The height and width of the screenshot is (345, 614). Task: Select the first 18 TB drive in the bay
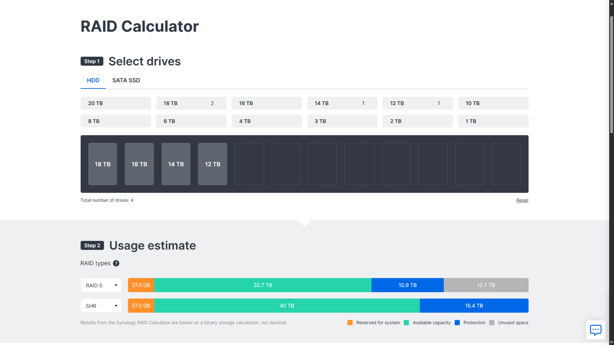click(x=102, y=164)
